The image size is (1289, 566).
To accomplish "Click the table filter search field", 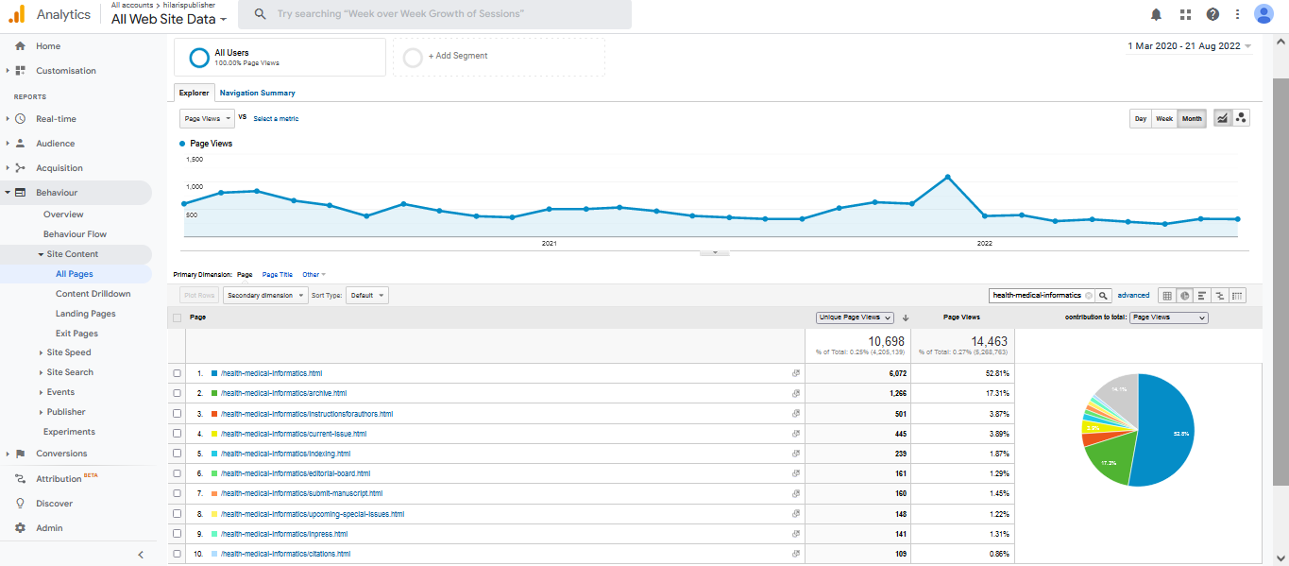I will [1036, 296].
